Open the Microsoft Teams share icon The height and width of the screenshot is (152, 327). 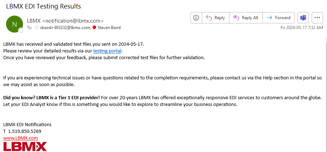[x=303, y=18]
